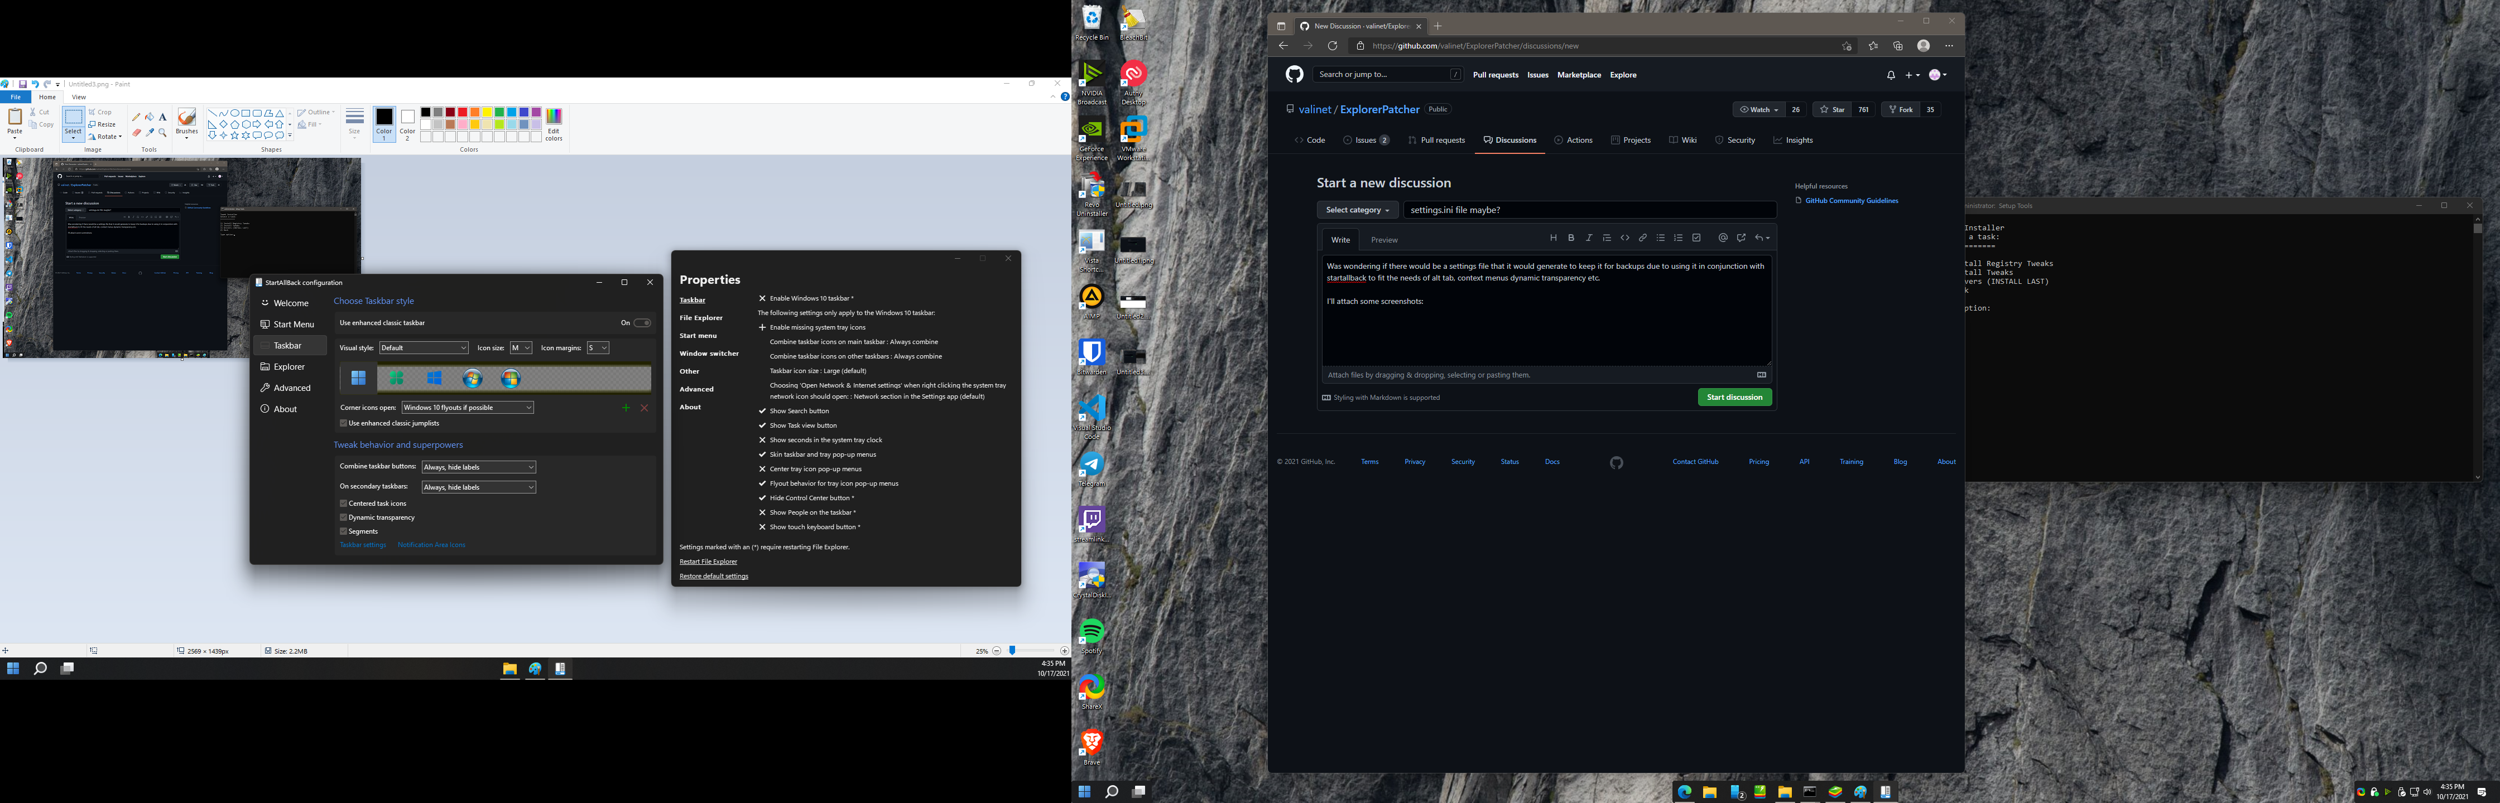Pick the Color picker eyedropper tool
The width and height of the screenshot is (2500, 803).
point(150,132)
